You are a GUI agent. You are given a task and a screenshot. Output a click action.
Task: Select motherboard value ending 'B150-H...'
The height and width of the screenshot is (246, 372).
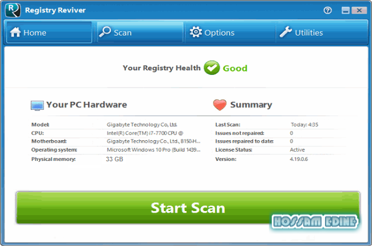[x=153, y=141]
